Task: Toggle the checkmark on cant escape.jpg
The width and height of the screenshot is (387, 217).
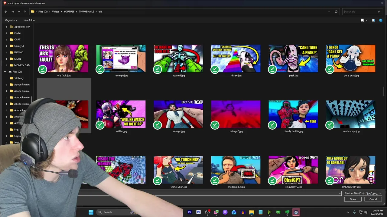Action: 330,125
